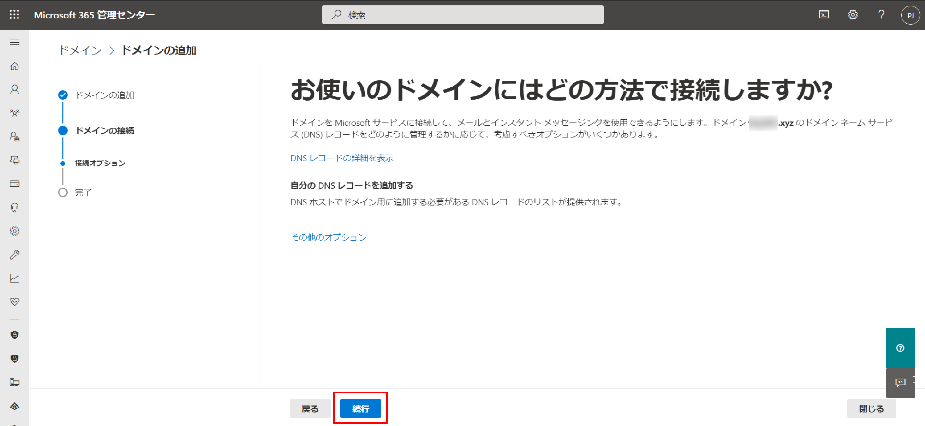
Task: Open Settings via the sidebar gear icon
Action: coord(15,231)
